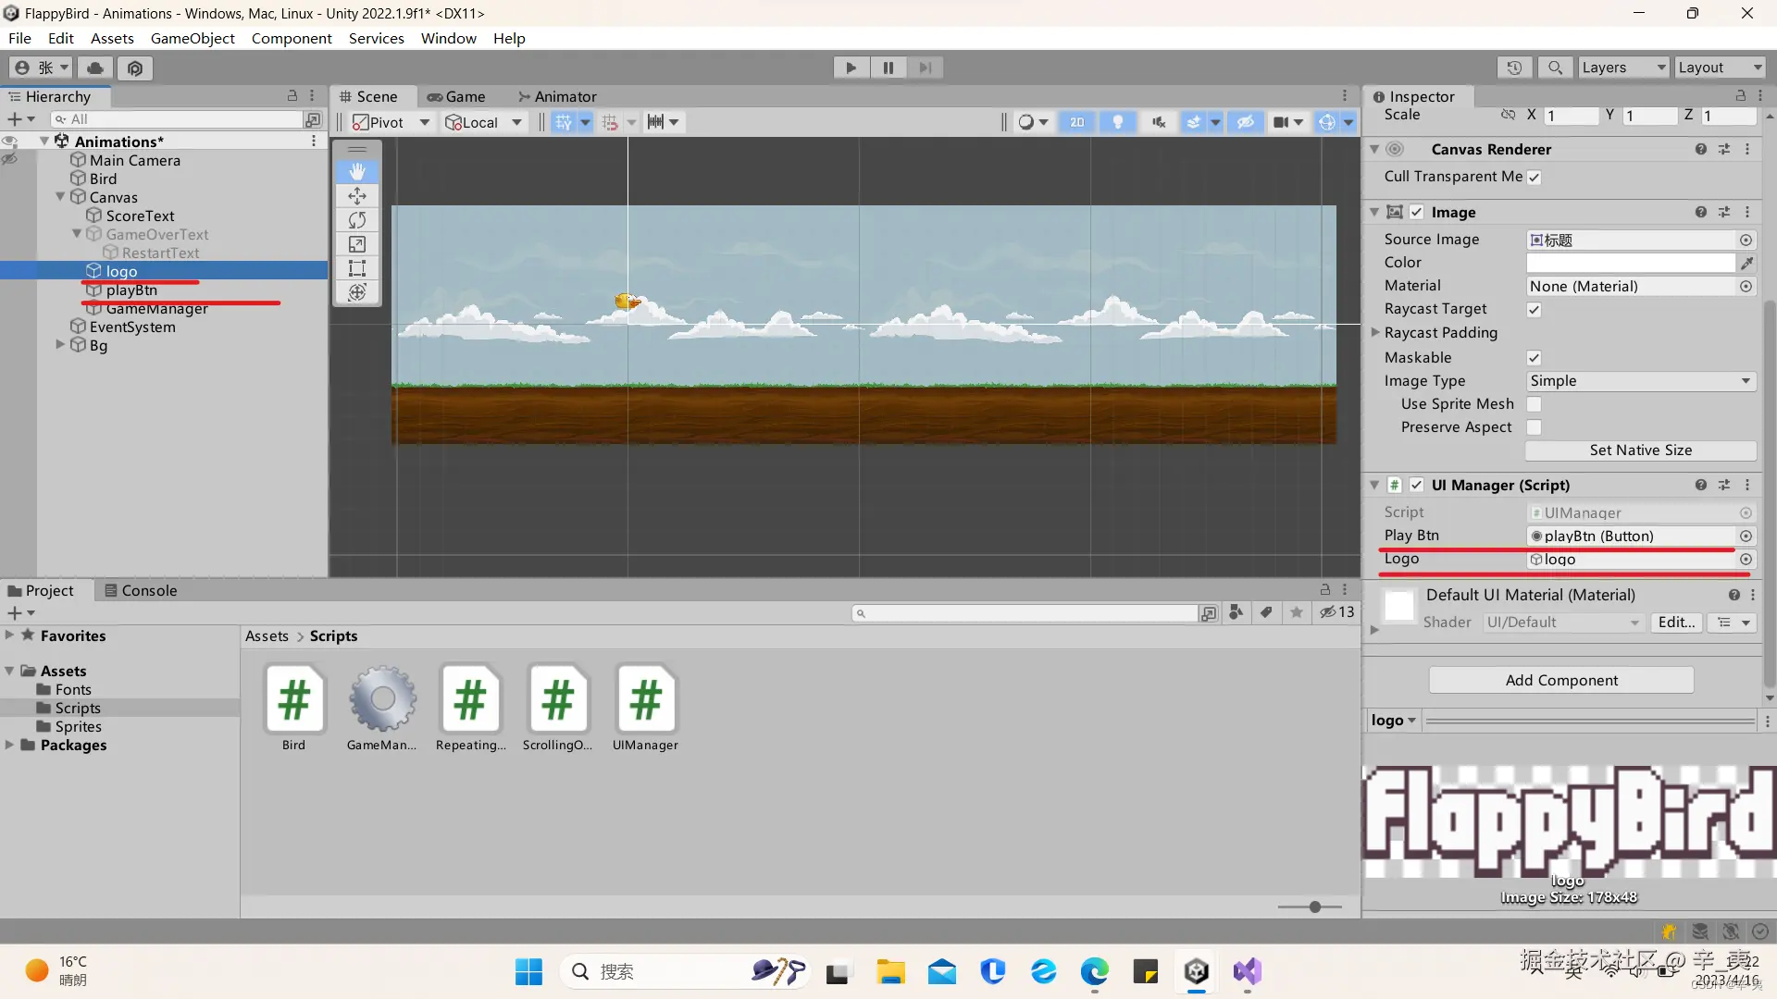
Task: Open the Layers dropdown
Action: point(1622,68)
